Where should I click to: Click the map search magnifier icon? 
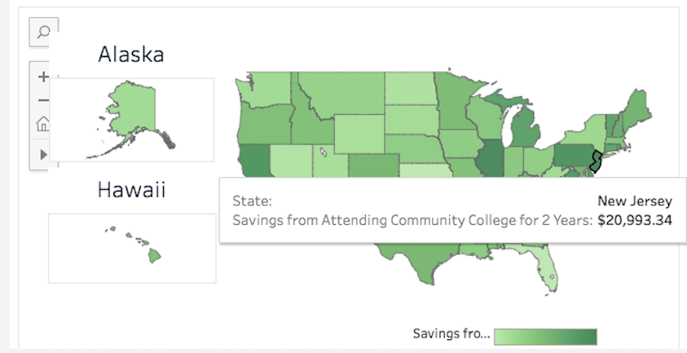44,32
